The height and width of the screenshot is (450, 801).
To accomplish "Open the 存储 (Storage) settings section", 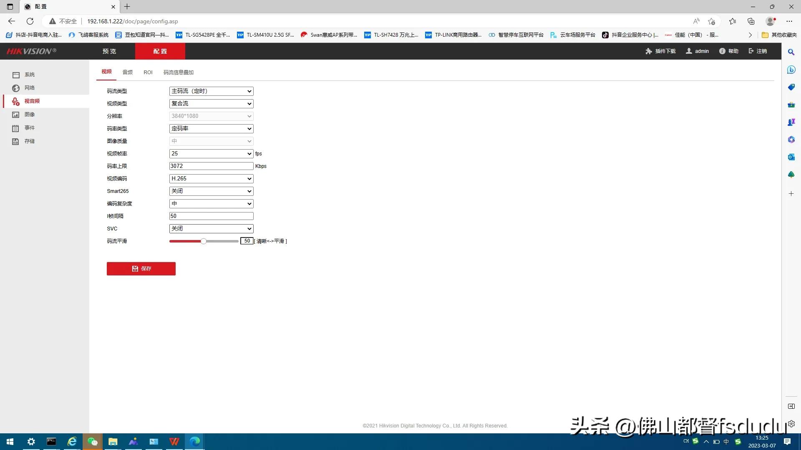I will [29, 141].
